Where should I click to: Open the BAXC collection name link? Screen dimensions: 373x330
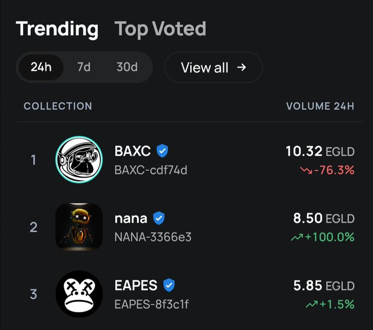[133, 151]
